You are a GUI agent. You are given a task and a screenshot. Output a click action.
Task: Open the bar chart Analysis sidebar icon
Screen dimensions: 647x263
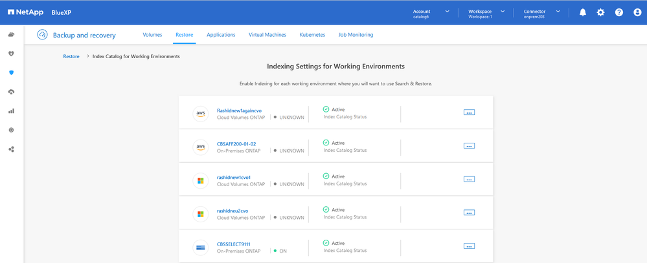tap(11, 111)
